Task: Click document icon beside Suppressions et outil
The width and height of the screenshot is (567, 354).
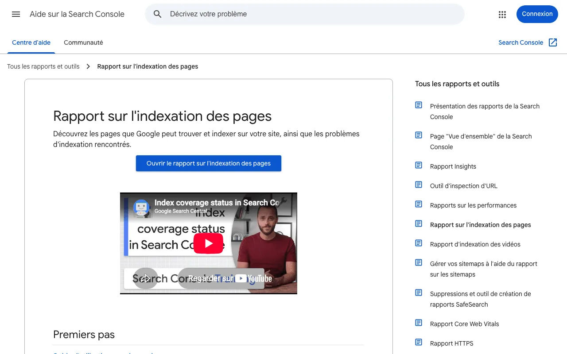Action: [x=419, y=292]
